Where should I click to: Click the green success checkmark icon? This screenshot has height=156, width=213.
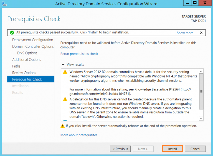tap(12, 33)
